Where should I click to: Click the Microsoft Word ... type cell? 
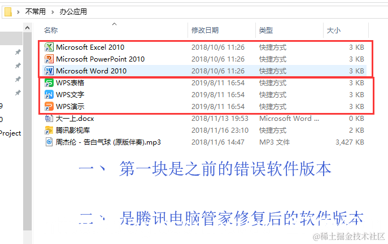pyautogui.click(x=289, y=118)
